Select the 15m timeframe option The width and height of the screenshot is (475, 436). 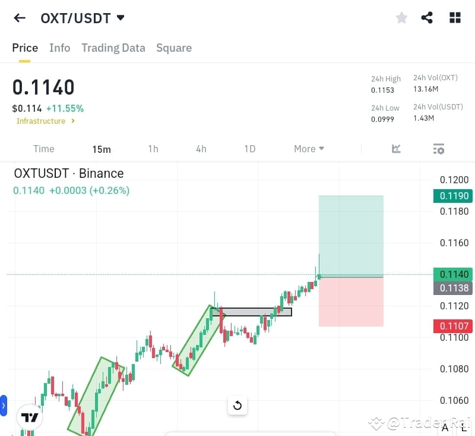(102, 149)
